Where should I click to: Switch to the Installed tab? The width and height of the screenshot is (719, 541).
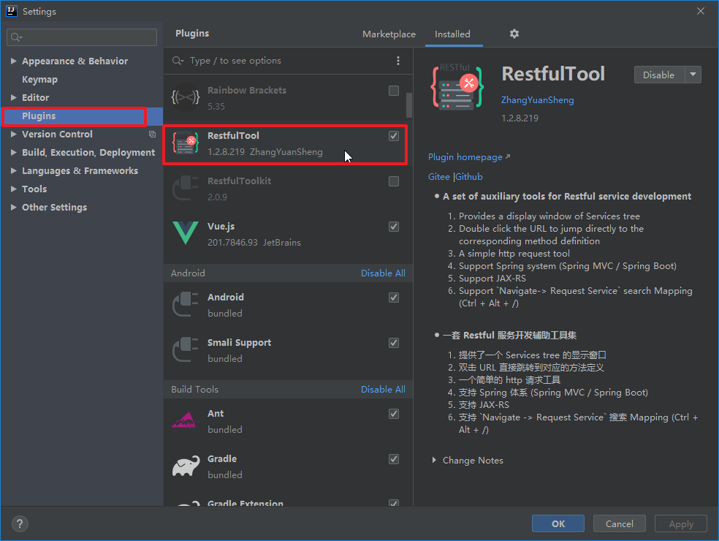click(452, 34)
